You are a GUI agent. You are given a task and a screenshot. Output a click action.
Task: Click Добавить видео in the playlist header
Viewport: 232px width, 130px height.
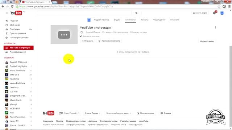(x=207, y=41)
